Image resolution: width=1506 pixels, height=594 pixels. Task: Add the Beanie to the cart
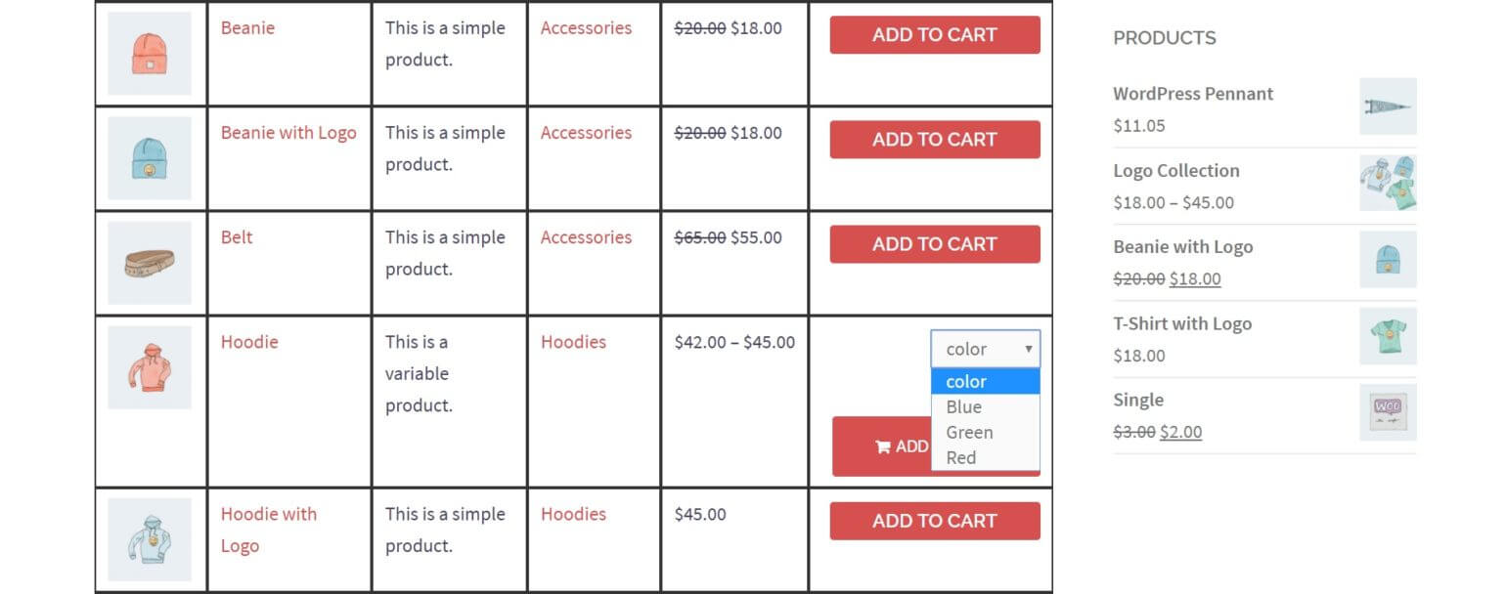pyautogui.click(x=933, y=34)
